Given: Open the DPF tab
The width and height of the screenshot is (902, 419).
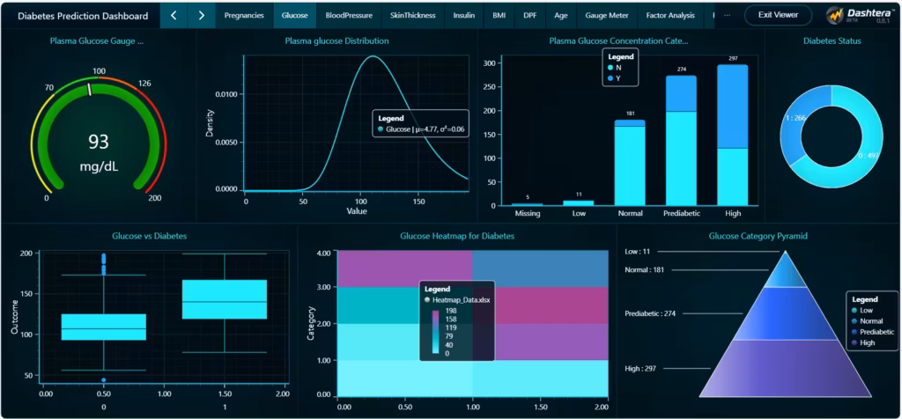Looking at the screenshot, I should tap(529, 16).
